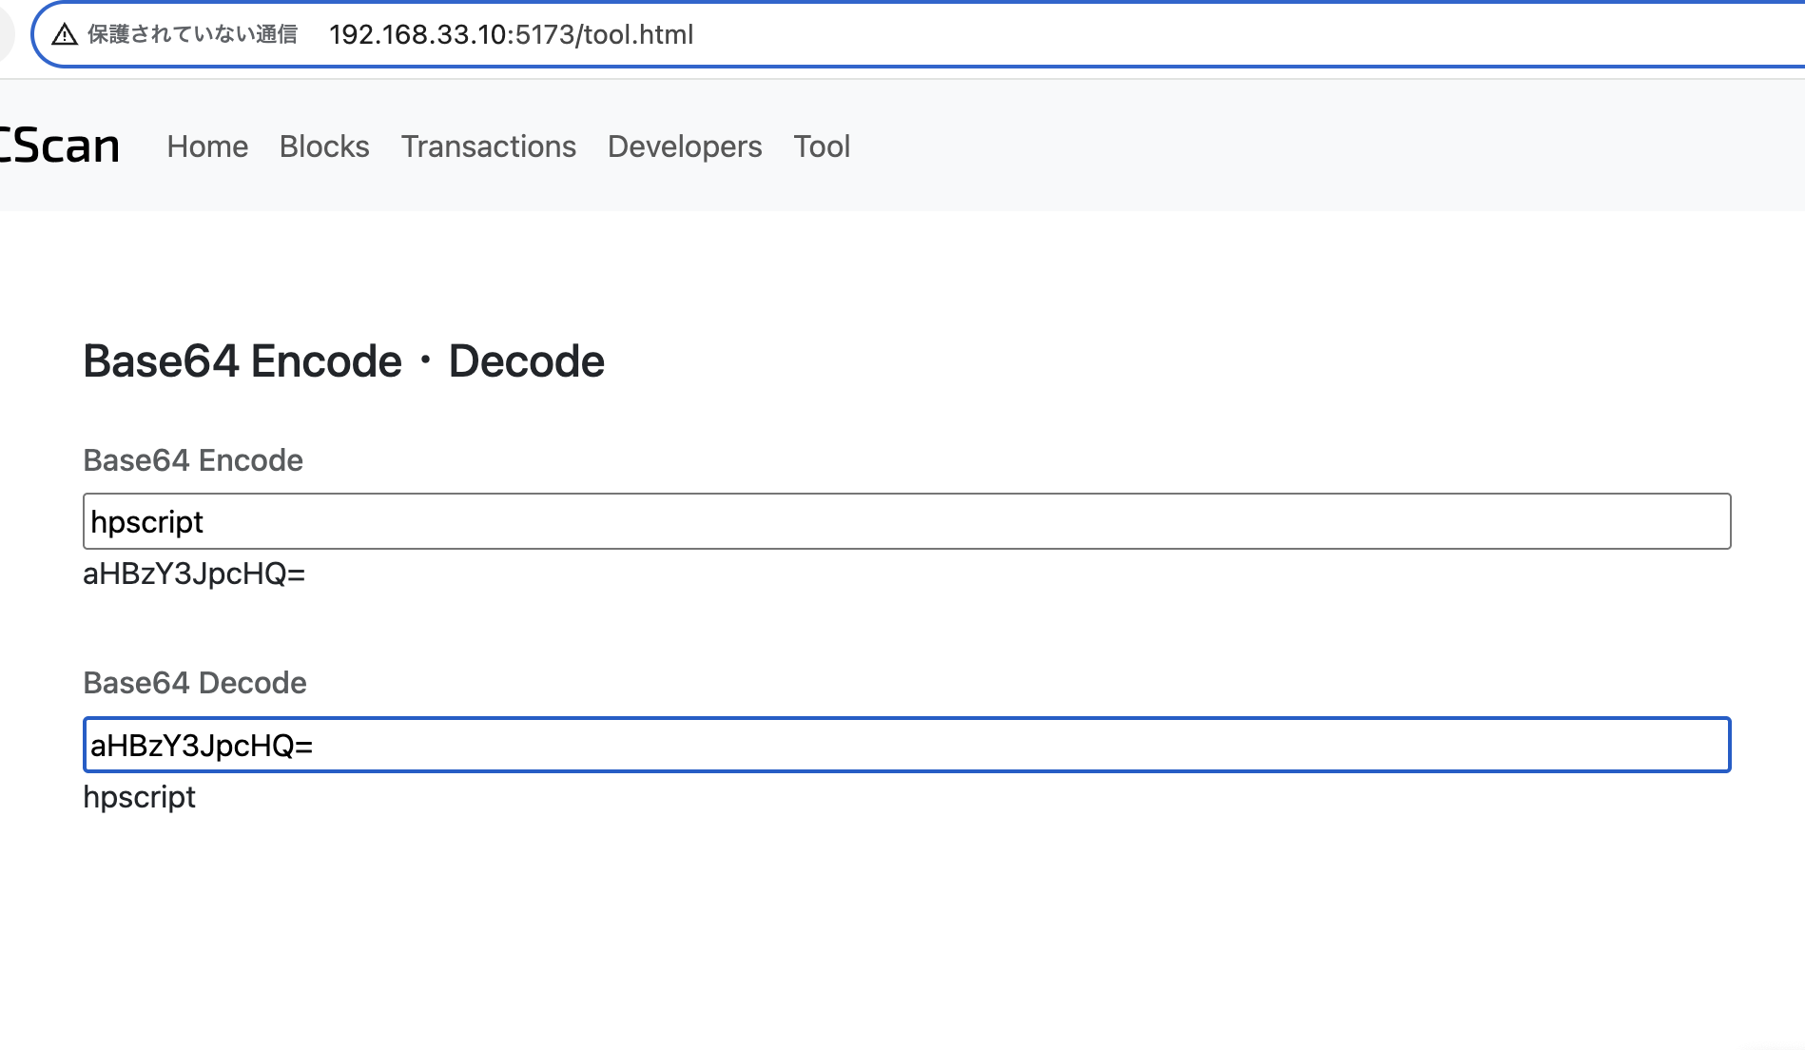1805x1050 pixels.
Task: Navigate to the Blocks page
Action: click(323, 146)
